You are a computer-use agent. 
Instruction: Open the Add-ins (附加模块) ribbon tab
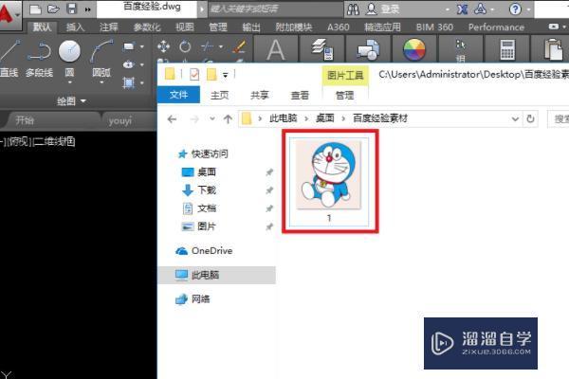(x=294, y=27)
